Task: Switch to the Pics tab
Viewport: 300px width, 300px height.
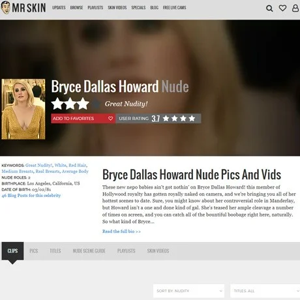Action: 34,251
